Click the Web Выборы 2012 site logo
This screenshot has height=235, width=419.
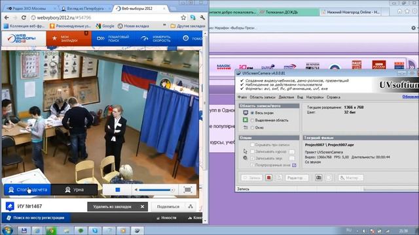tap(22, 39)
